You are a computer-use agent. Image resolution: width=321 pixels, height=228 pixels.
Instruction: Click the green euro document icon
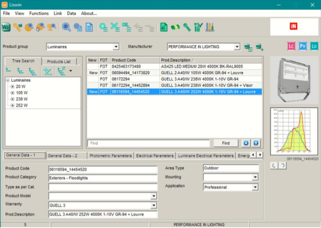[x=164, y=27]
